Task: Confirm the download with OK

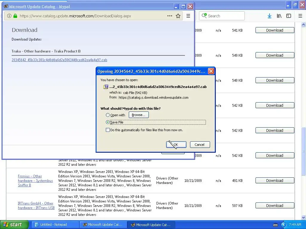Action: click(176, 145)
